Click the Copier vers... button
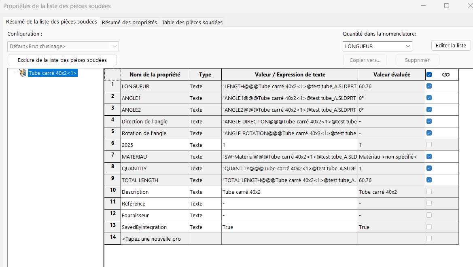Image resolution: width=473 pixels, height=267 pixels. click(x=365, y=60)
